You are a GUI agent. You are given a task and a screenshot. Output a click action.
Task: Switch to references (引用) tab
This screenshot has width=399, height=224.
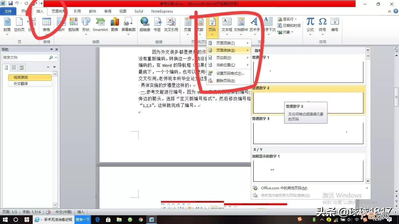tap(77, 11)
